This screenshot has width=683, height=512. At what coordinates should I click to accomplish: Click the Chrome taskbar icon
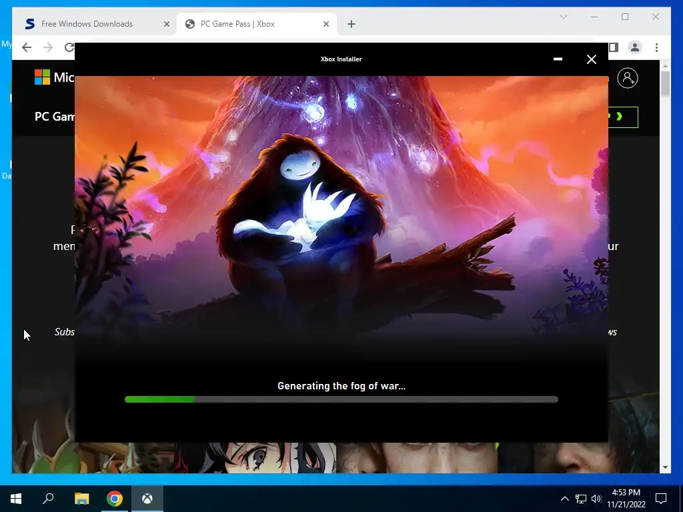[115, 499]
